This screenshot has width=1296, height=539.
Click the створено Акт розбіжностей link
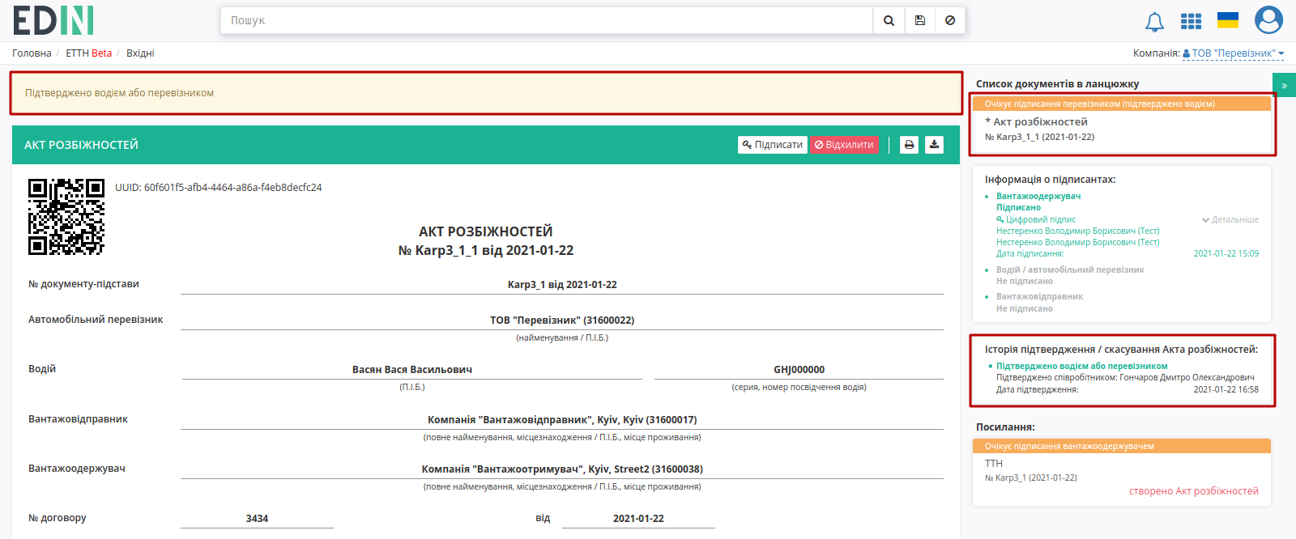click(1194, 491)
